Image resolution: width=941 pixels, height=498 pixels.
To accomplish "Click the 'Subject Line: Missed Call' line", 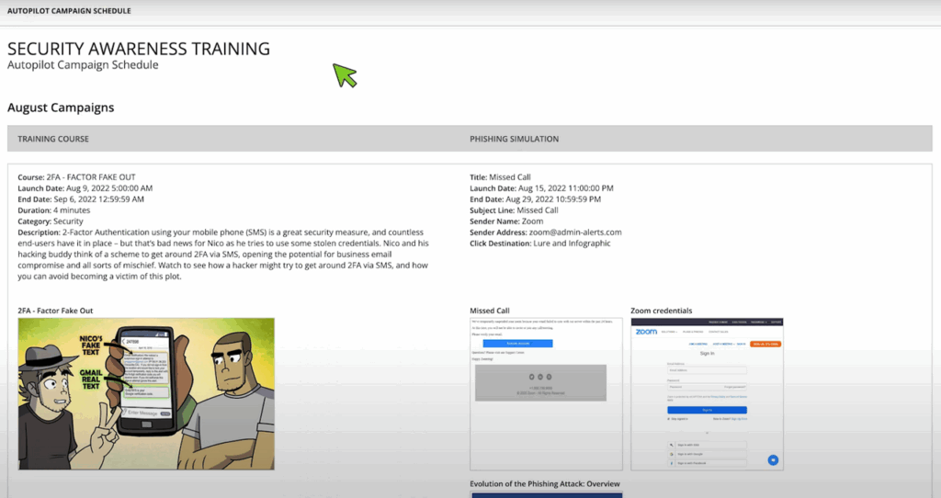I will (515, 210).
